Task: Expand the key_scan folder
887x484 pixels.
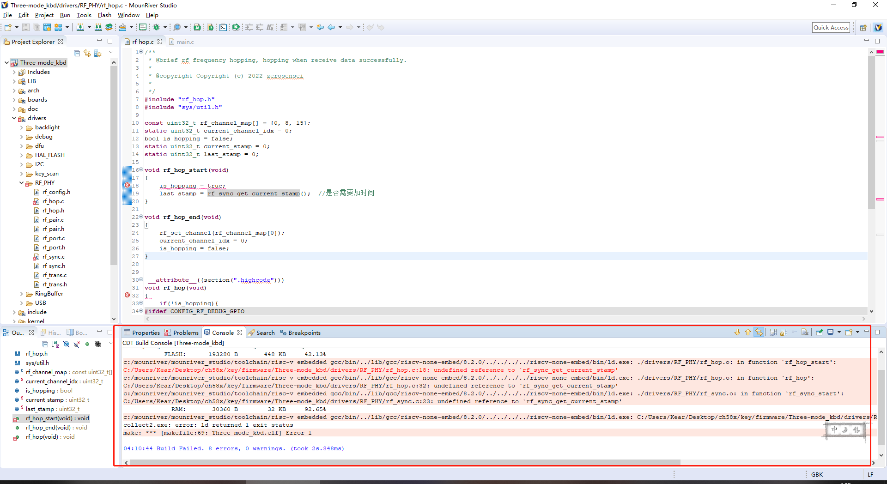Action: (x=22, y=174)
